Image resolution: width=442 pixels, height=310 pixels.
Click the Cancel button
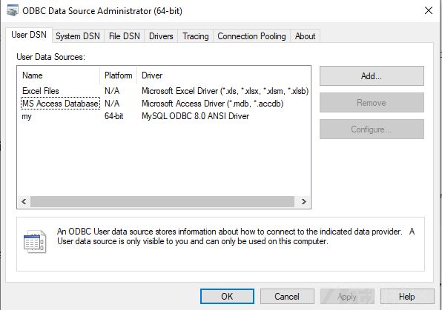point(287,296)
